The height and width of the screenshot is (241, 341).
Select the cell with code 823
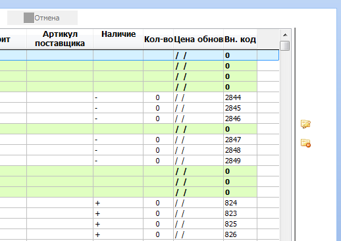240,213
